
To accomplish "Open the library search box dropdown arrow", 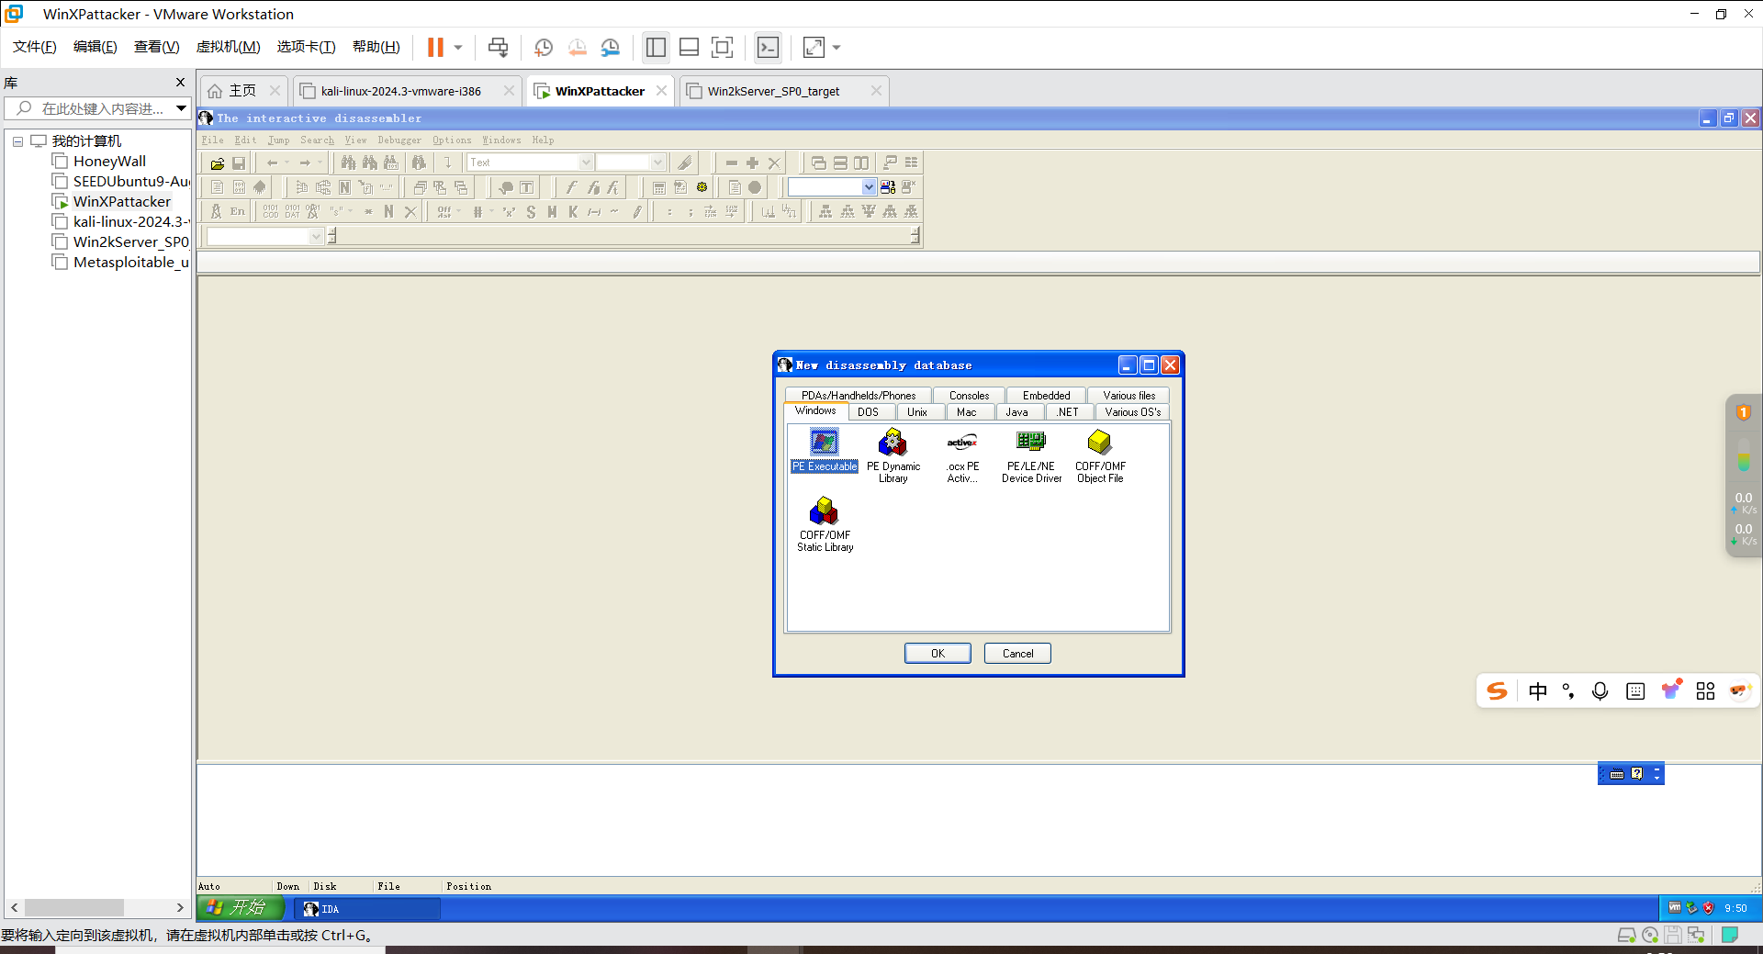I will coord(182,108).
